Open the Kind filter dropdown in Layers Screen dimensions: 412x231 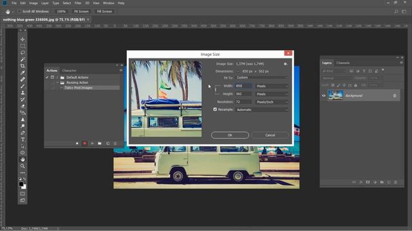click(333, 71)
